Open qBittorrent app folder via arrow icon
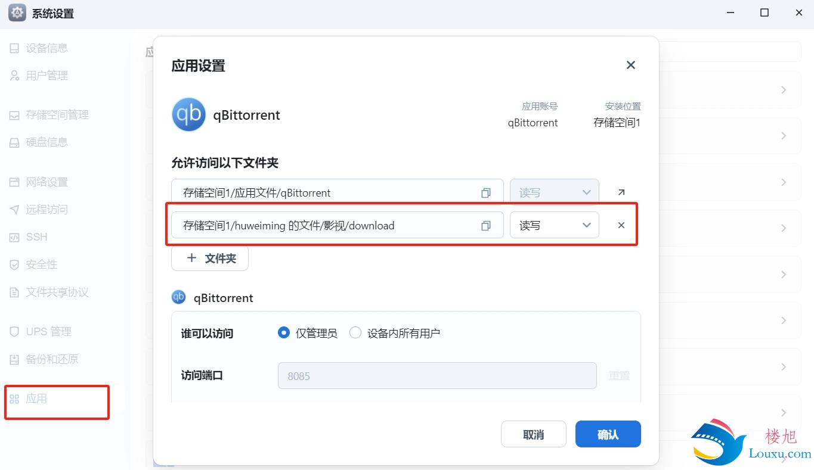Screen dimensions: 814x470 (x=621, y=192)
